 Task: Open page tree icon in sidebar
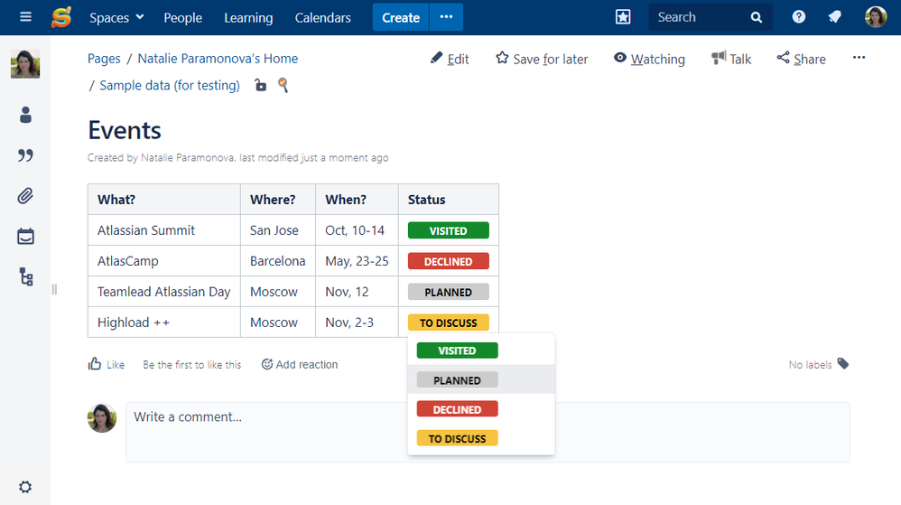point(26,276)
